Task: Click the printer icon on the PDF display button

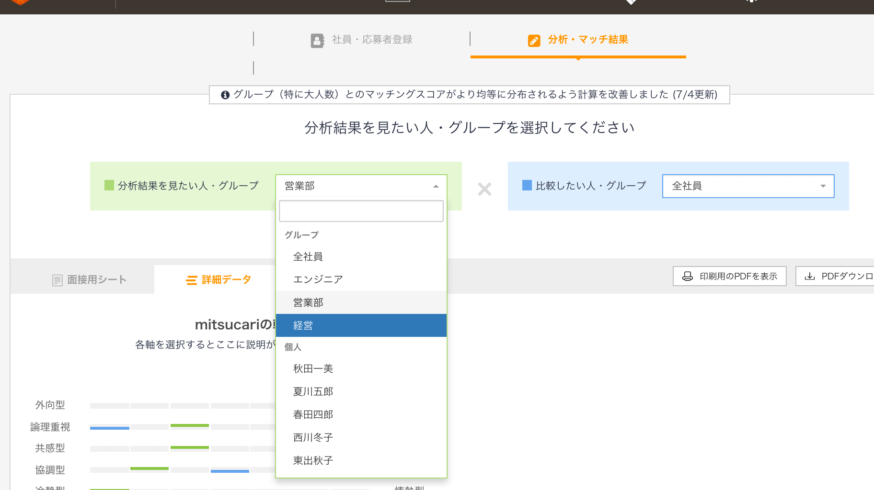Action: pyautogui.click(x=688, y=276)
